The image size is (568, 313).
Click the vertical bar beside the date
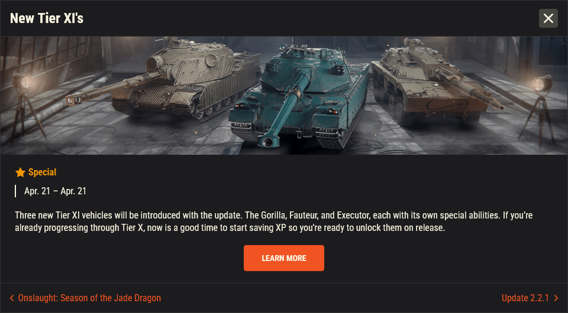click(x=15, y=191)
